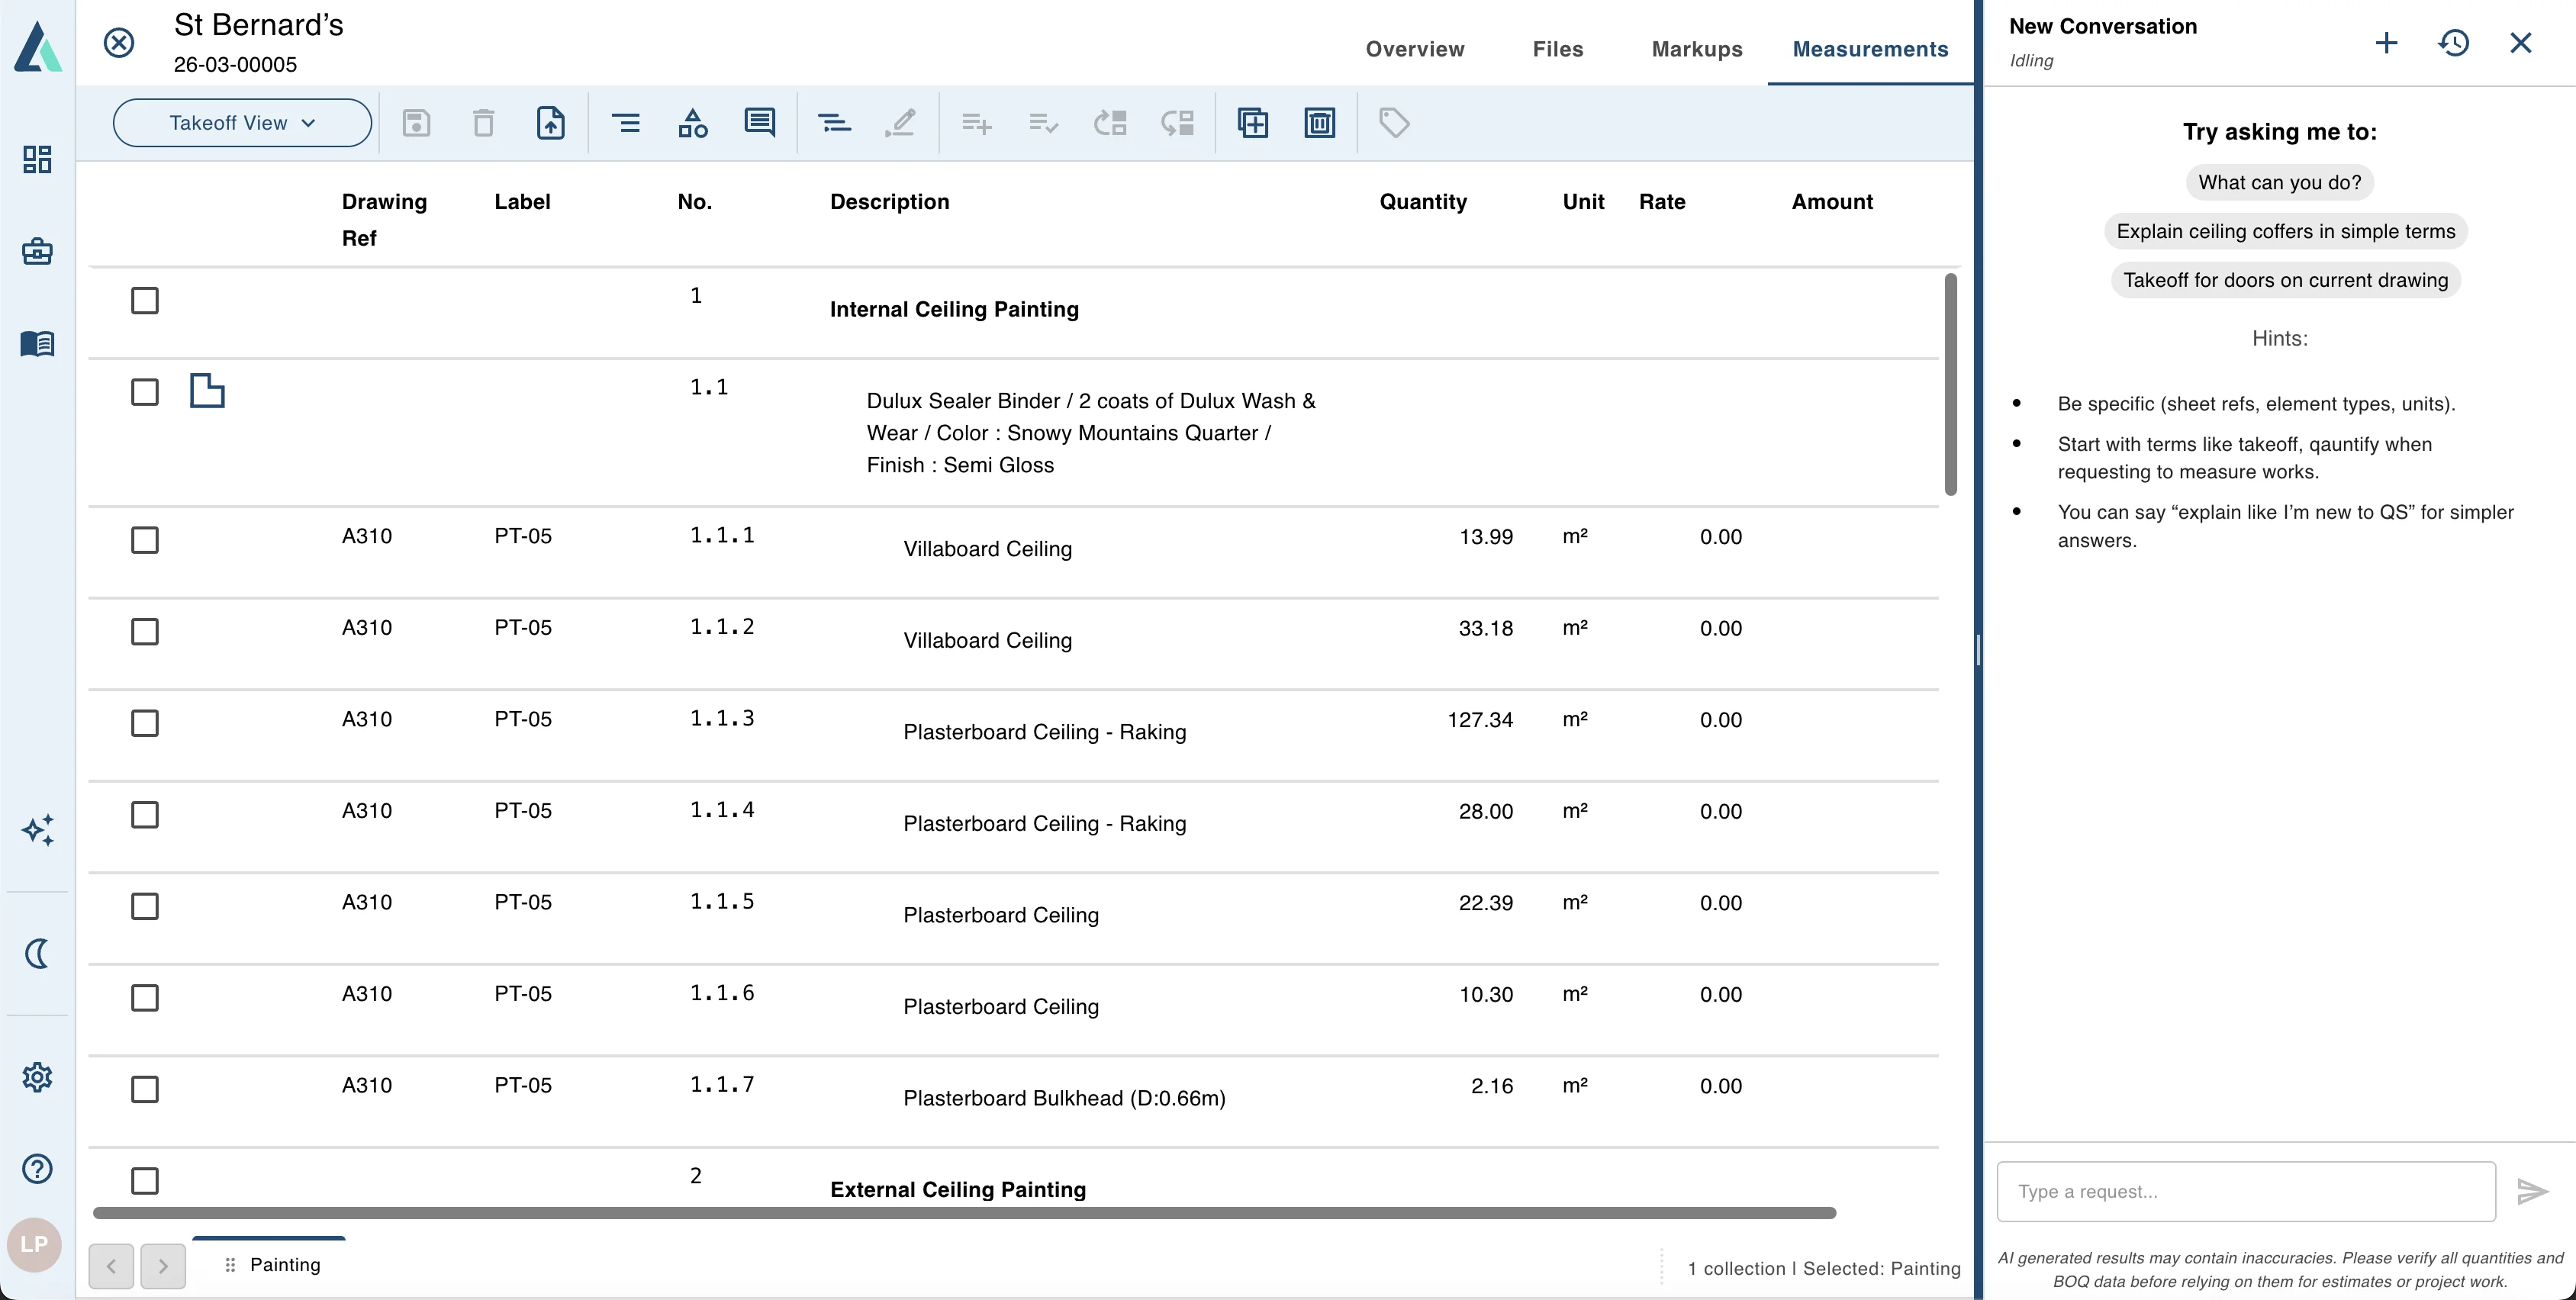
Task: Click 'What can you do?' suggestion
Action: (x=2279, y=182)
